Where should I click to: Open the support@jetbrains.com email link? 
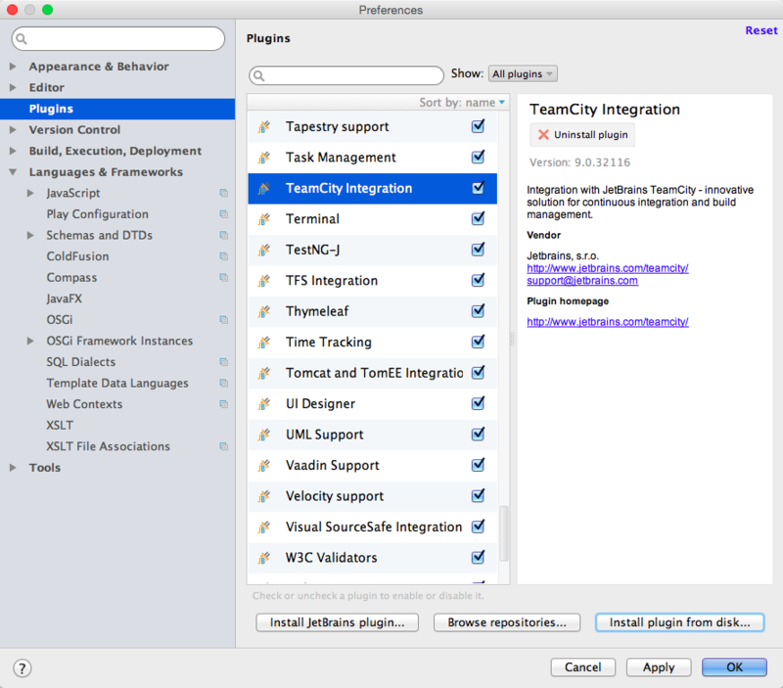(x=582, y=281)
